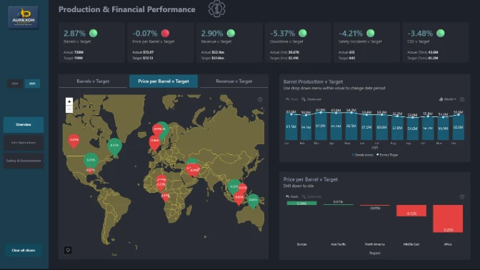This screenshot has width=480, height=270.
Task: Click the Barrel Production v Target title
Action: coord(313,81)
